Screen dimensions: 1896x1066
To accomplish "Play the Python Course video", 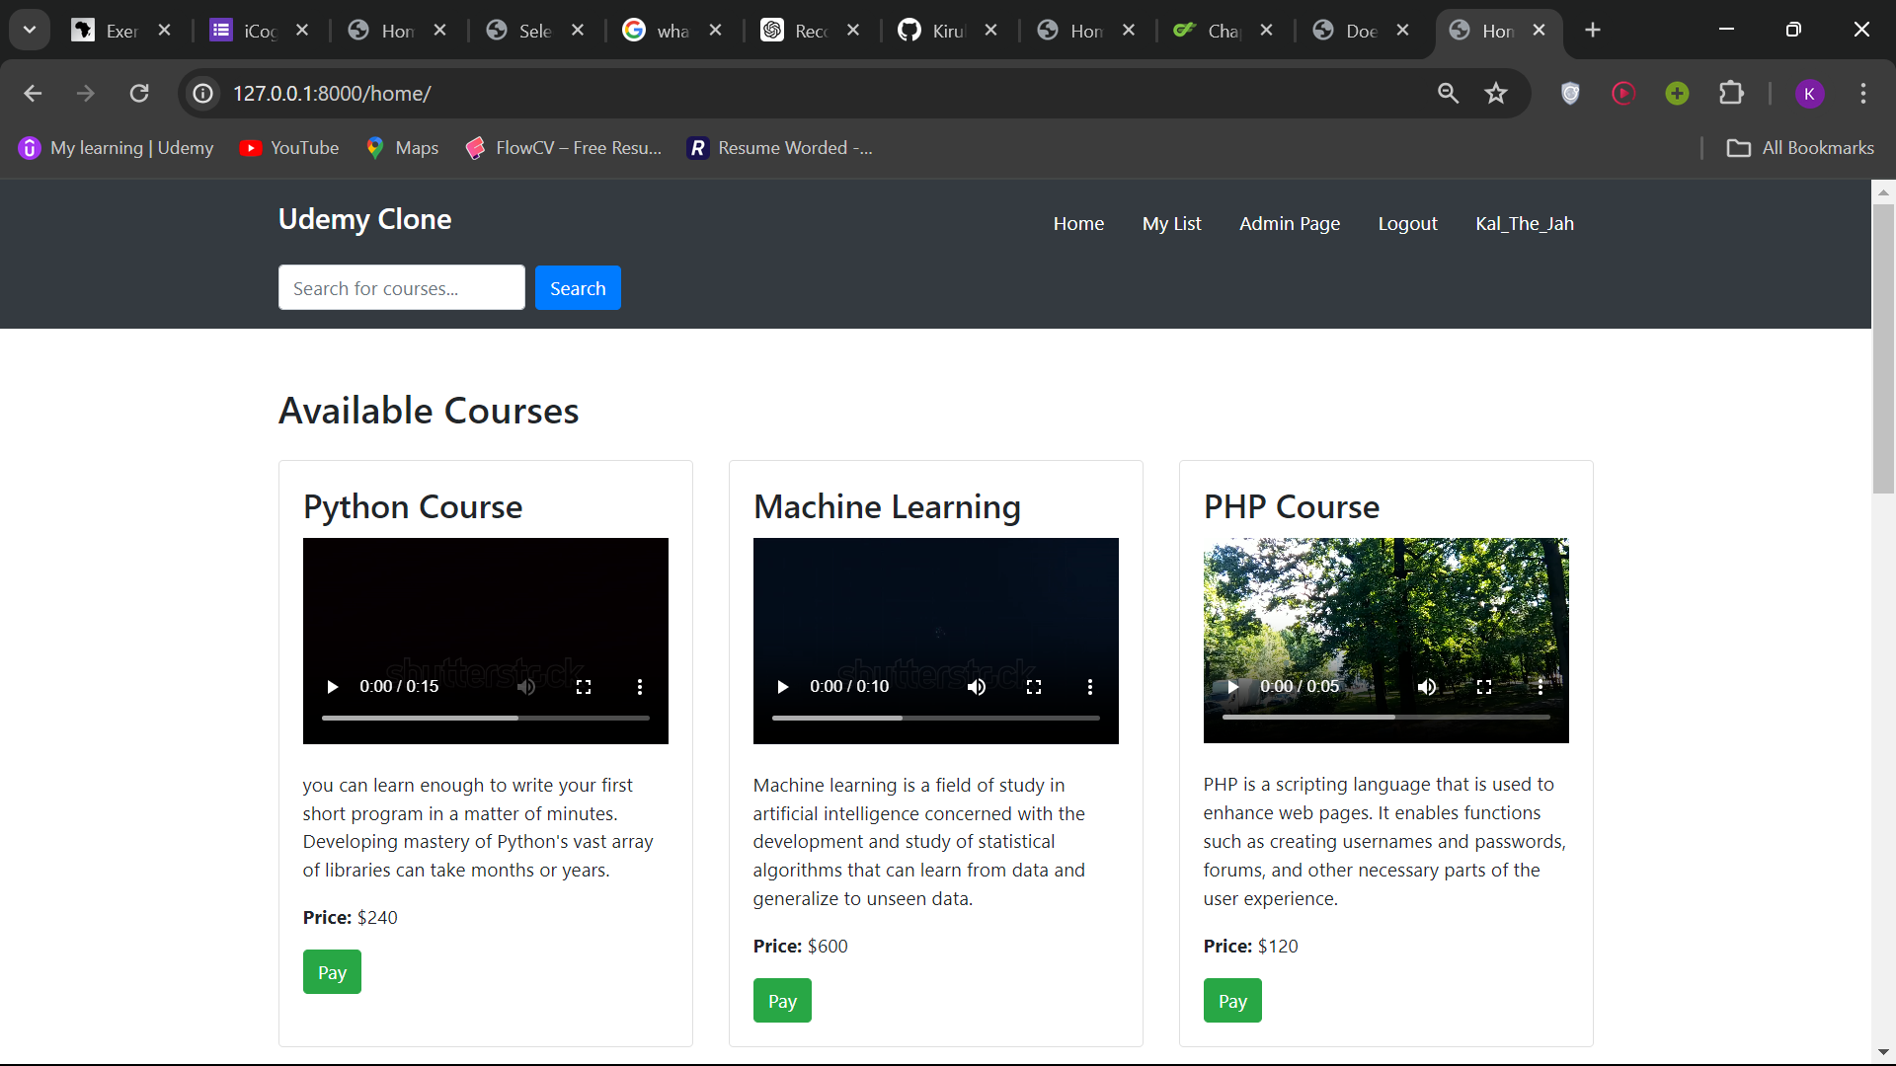I will 333,687.
